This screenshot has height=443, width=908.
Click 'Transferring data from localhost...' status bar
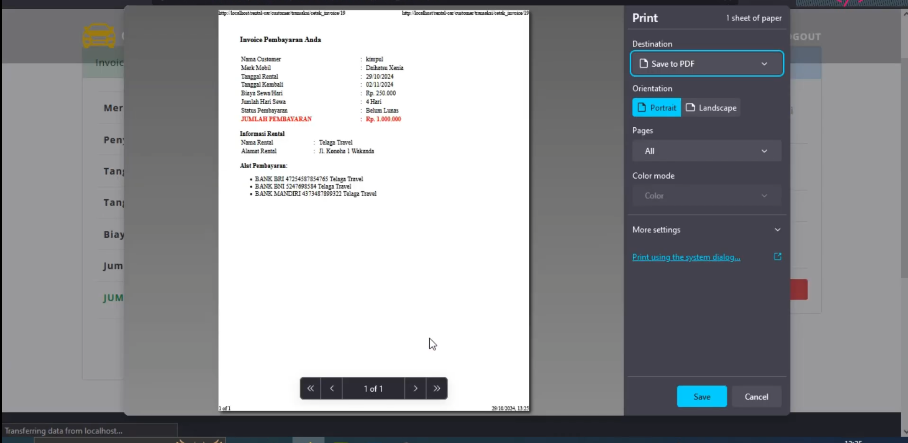coord(64,431)
